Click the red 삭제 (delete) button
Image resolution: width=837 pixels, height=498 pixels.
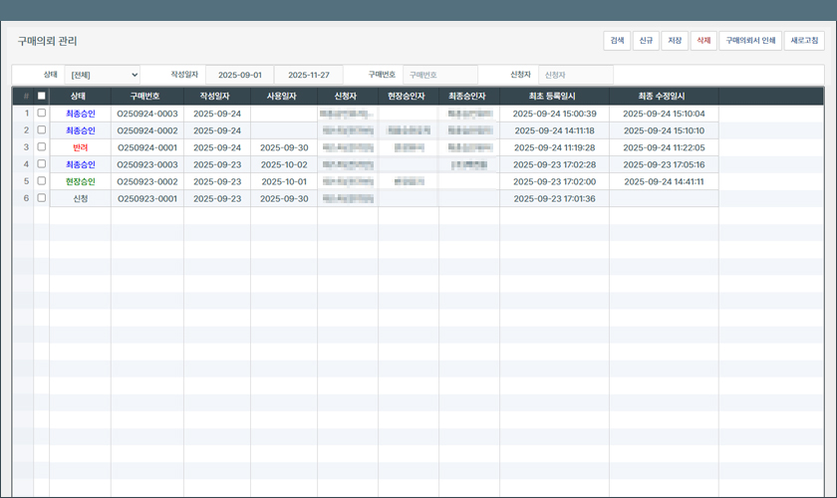pyautogui.click(x=703, y=41)
